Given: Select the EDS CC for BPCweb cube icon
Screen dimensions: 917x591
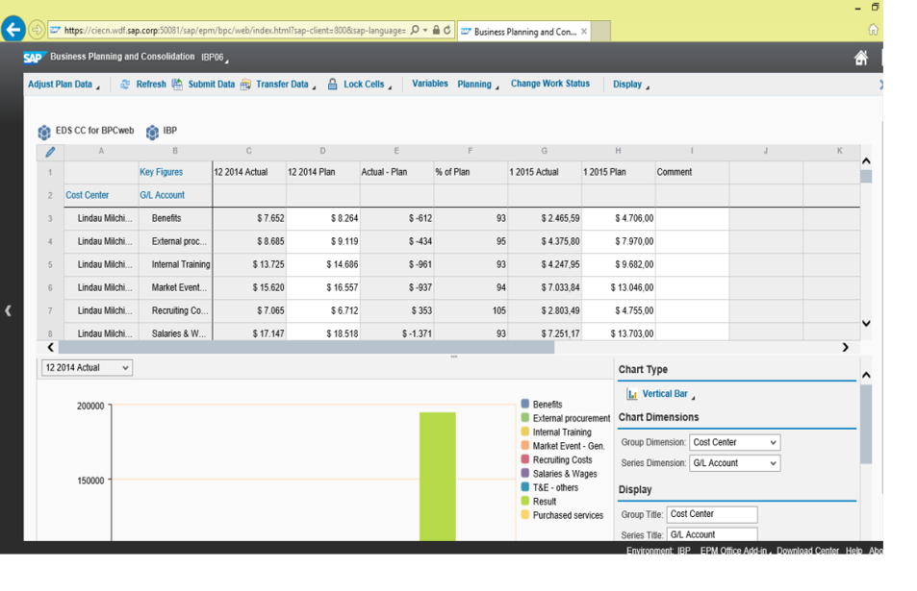Looking at the screenshot, I should (44, 132).
